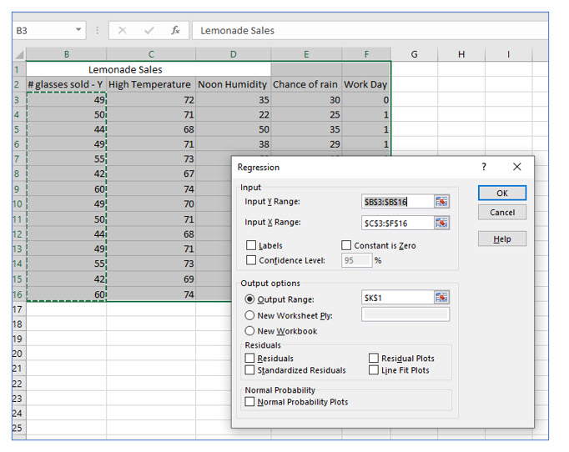Viewport: 569px width, 452px height.
Task: Check the Standardized Residuals checkbox
Action: 249,370
